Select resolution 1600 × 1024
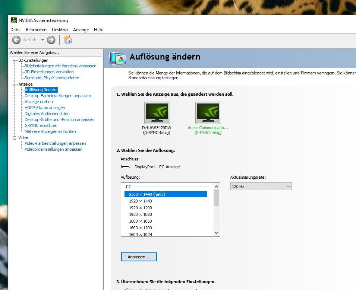Screen dimensions: 356x290 tap(140, 234)
